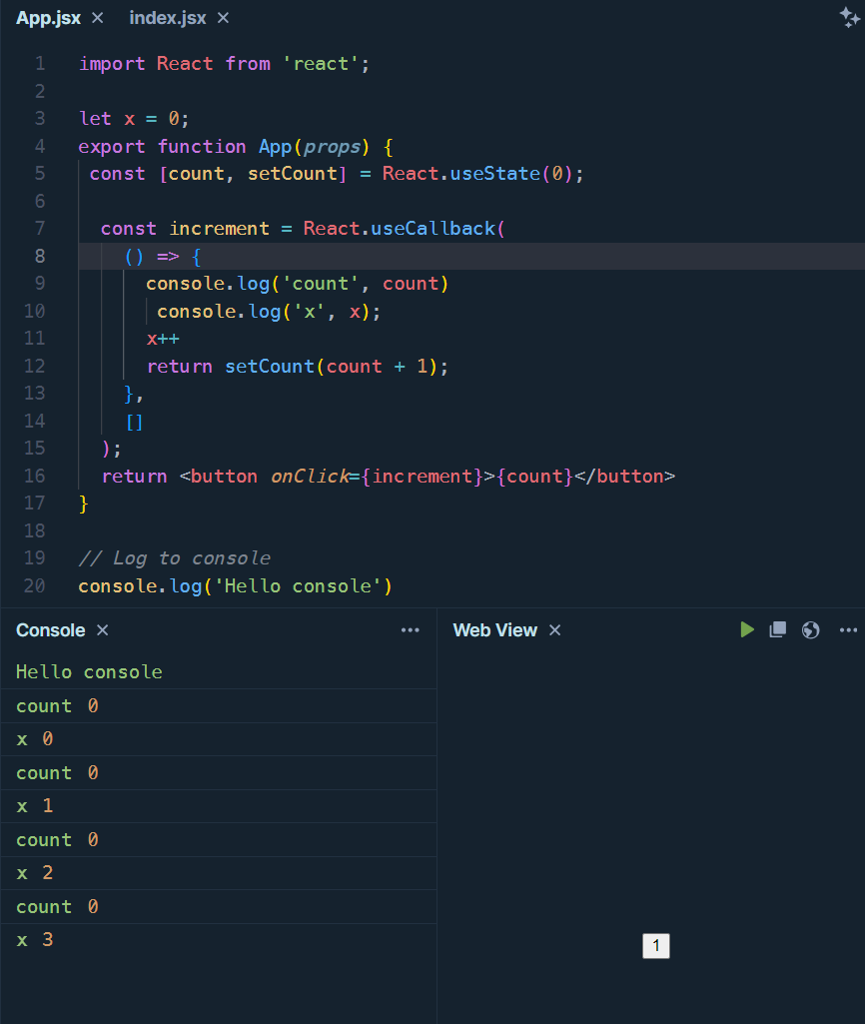Click the stacked-squares icon in Web View
The image size is (865, 1024).
pos(778,629)
